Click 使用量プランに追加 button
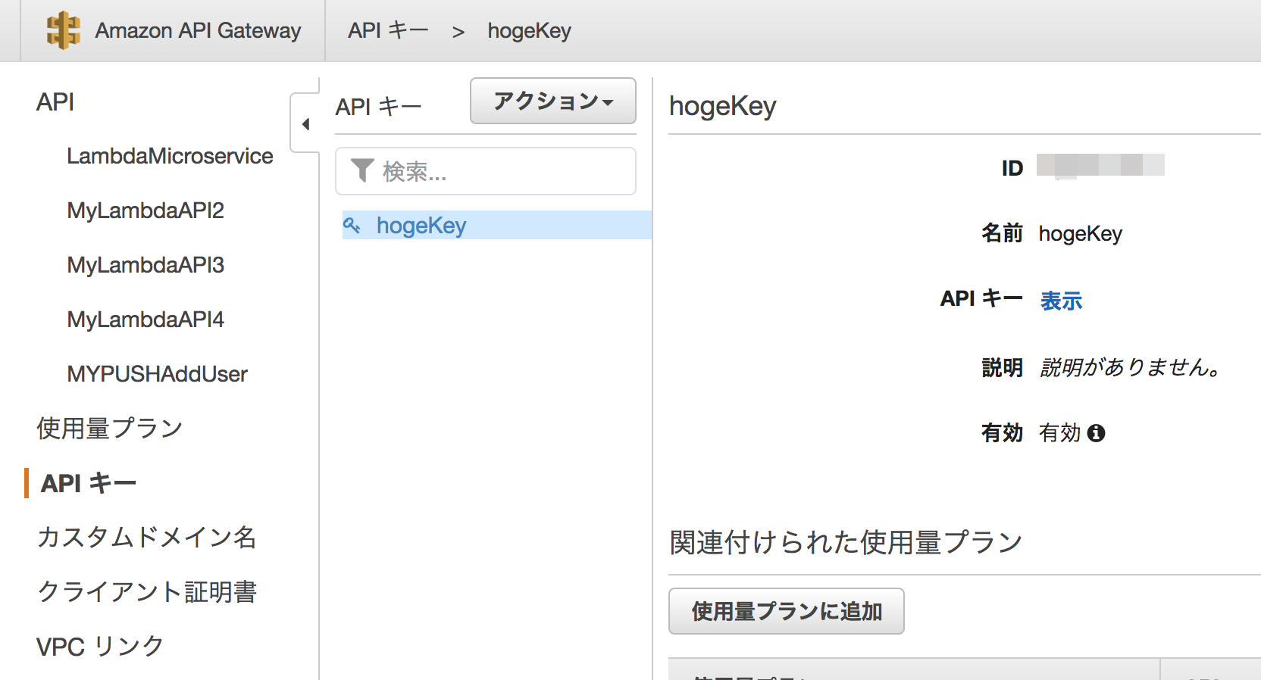 click(x=787, y=611)
